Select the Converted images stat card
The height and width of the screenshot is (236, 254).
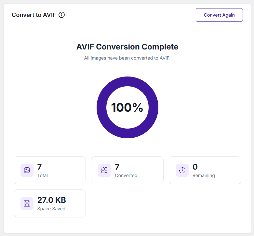[x=127, y=170]
